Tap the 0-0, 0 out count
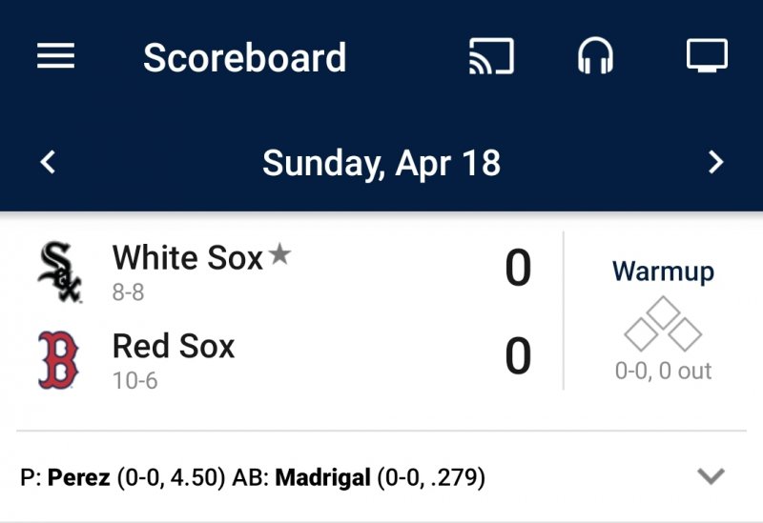763x523 pixels. pyautogui.click(x=663, y=371)
